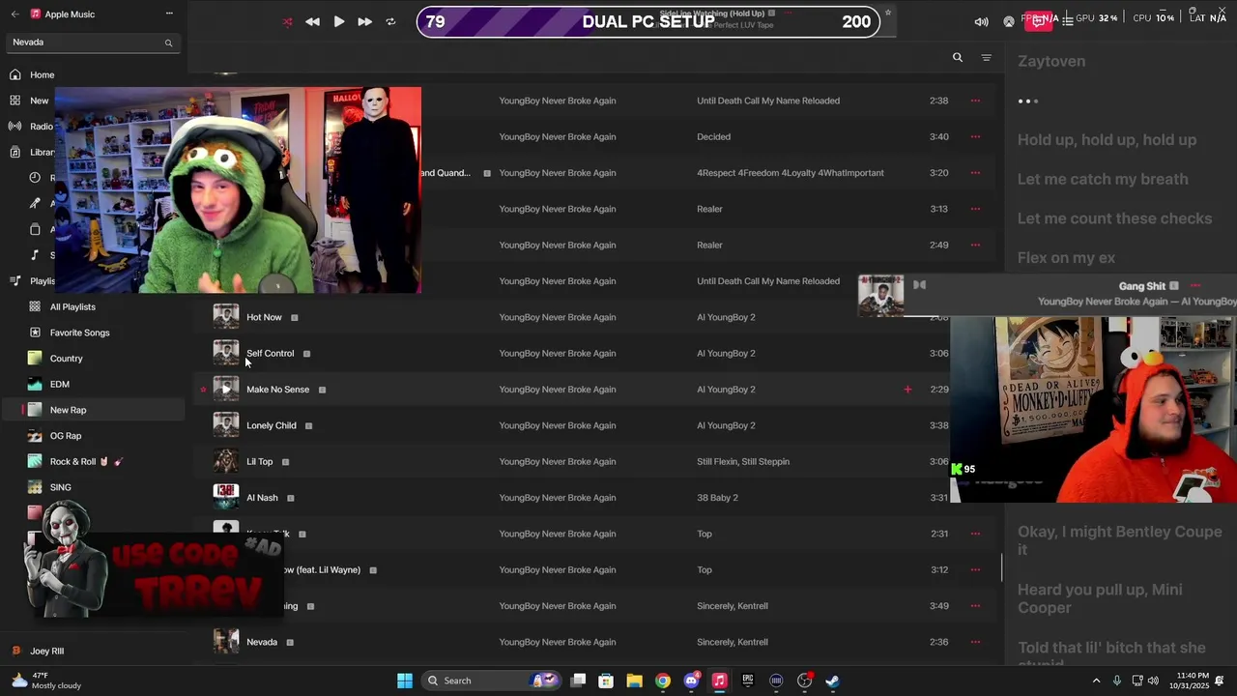The height and width of the screenshot is (696, 1237).
Task: Open Epic Games Launcher from taskbar
Action: pyautogui.click(x=748, y=681)
